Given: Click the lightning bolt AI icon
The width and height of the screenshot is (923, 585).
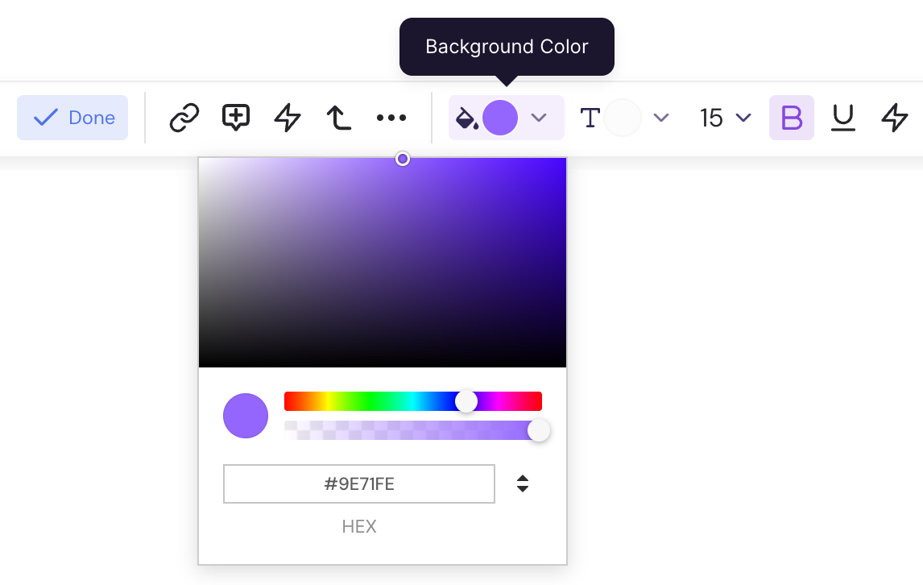Looking at the screenshot, I should point(288,118).
